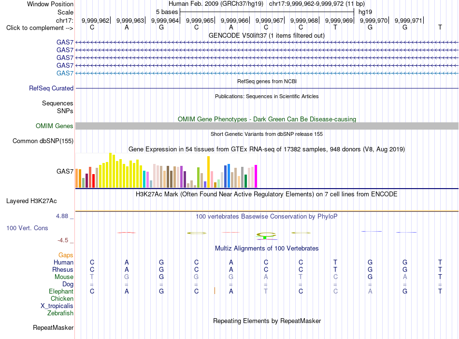The width and height of the screenshot is (459, 339).
Task: Click the '5 bases' scale text
Action: pyautogui.click(x=167, y=12)
